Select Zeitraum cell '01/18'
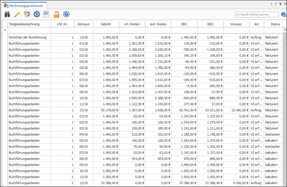The width and height of the screenshot is (287, 187). coord(83,44)
